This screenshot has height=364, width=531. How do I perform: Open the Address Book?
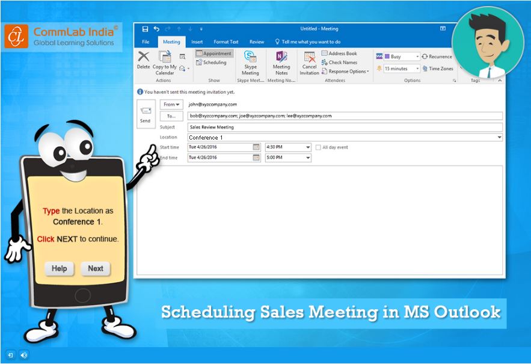pos(339,53)
